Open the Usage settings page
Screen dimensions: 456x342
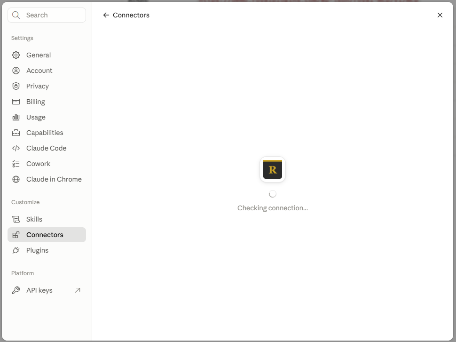pos(47,117)
